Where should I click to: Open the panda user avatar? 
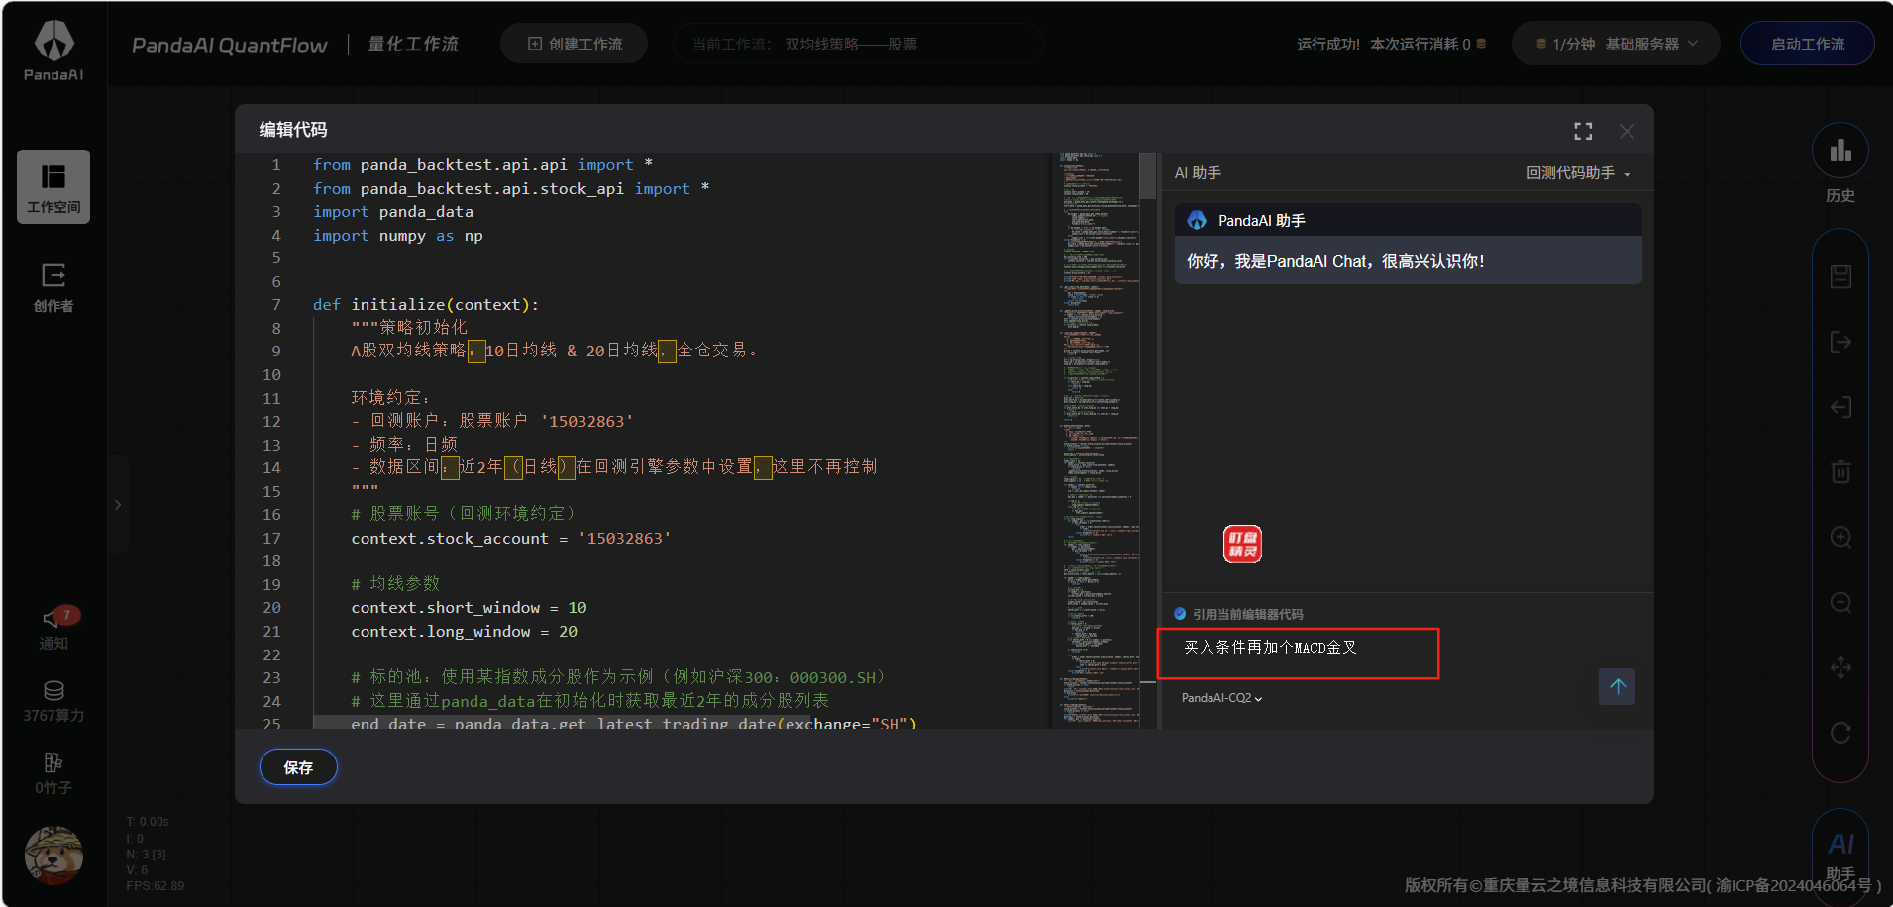(53, 856)
